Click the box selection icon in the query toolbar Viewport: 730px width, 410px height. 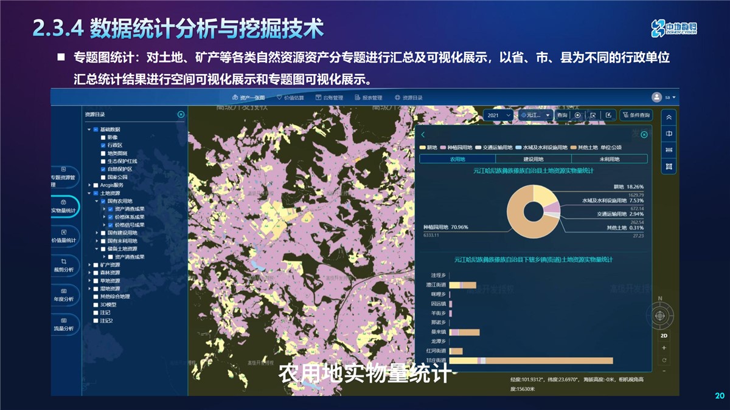593,115
